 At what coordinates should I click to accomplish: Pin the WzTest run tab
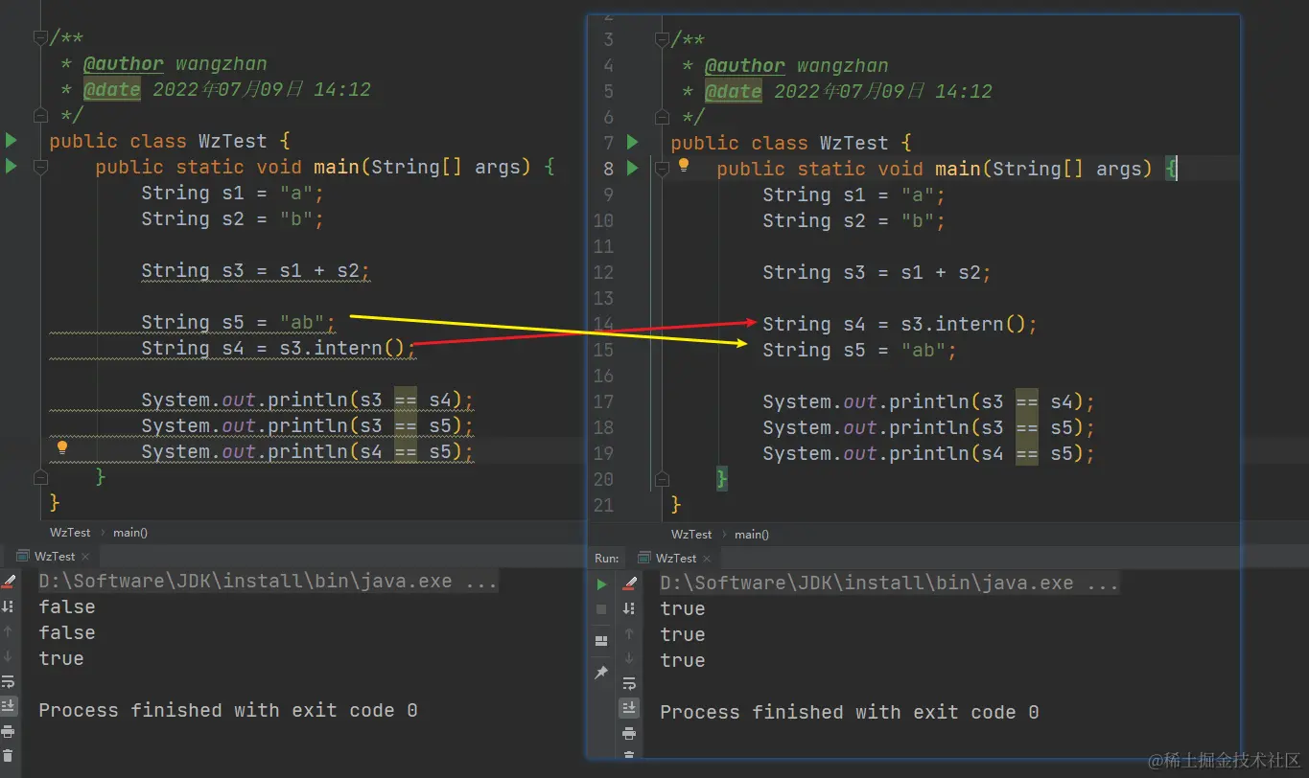[601, 674]
